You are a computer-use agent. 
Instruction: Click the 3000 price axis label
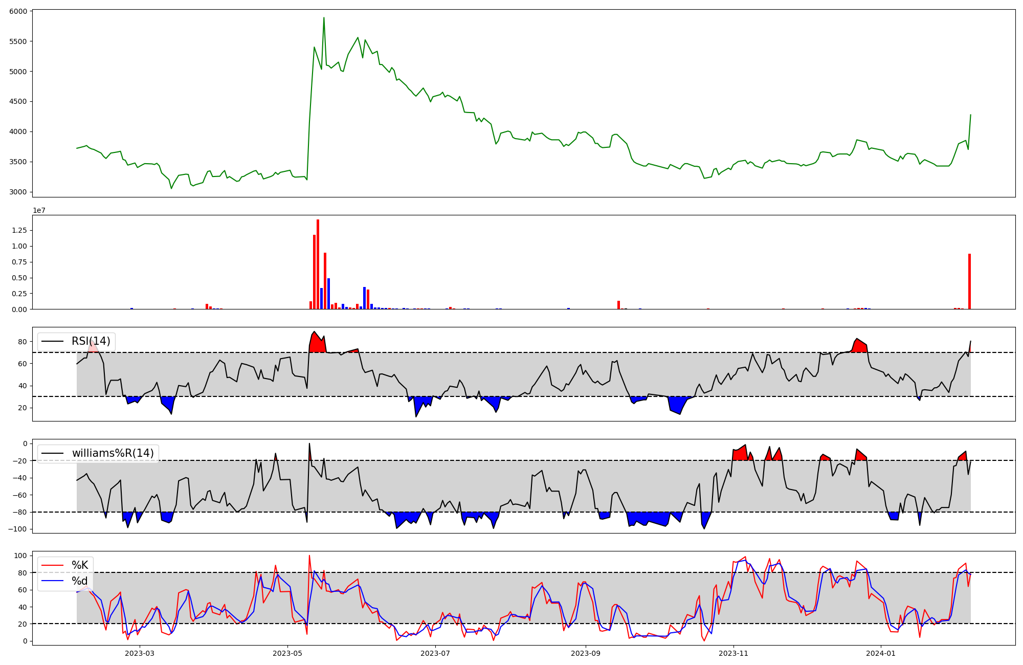(x=18, y=192)
